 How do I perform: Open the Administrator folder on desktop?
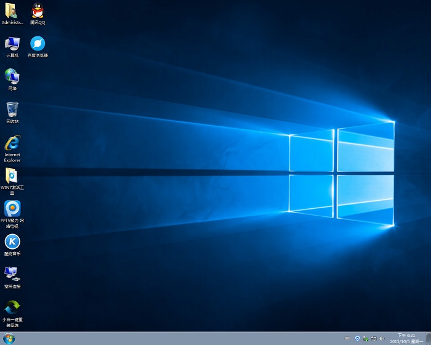(x=12, y=11)
